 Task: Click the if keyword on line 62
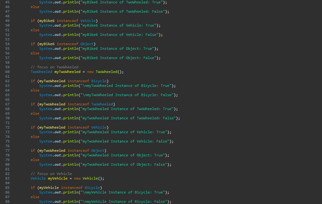[33, 81]
